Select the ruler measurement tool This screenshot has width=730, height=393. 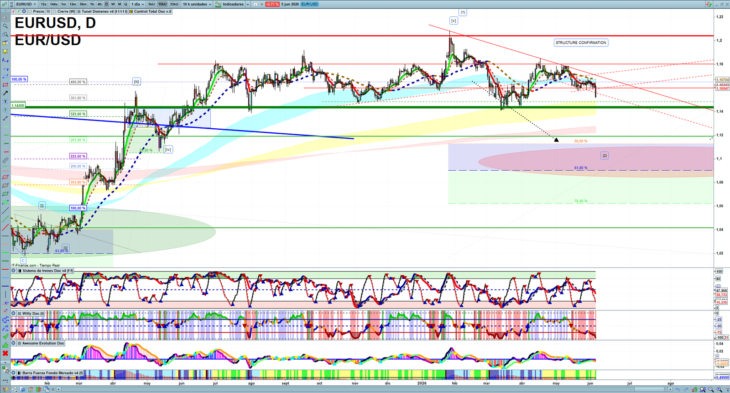(x=5, y=161)
